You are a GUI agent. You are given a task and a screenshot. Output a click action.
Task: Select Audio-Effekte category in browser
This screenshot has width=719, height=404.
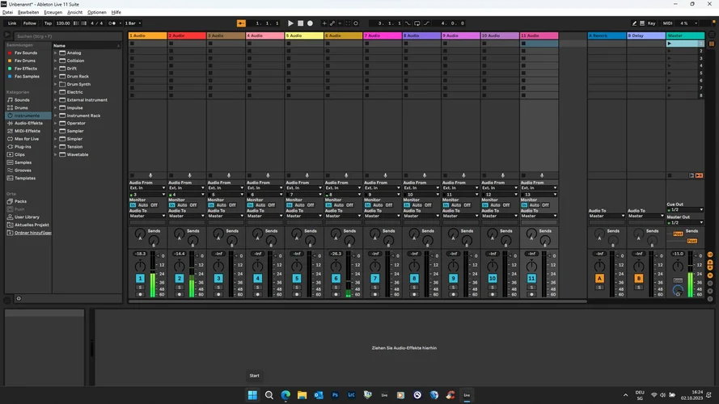coord(27,124)
